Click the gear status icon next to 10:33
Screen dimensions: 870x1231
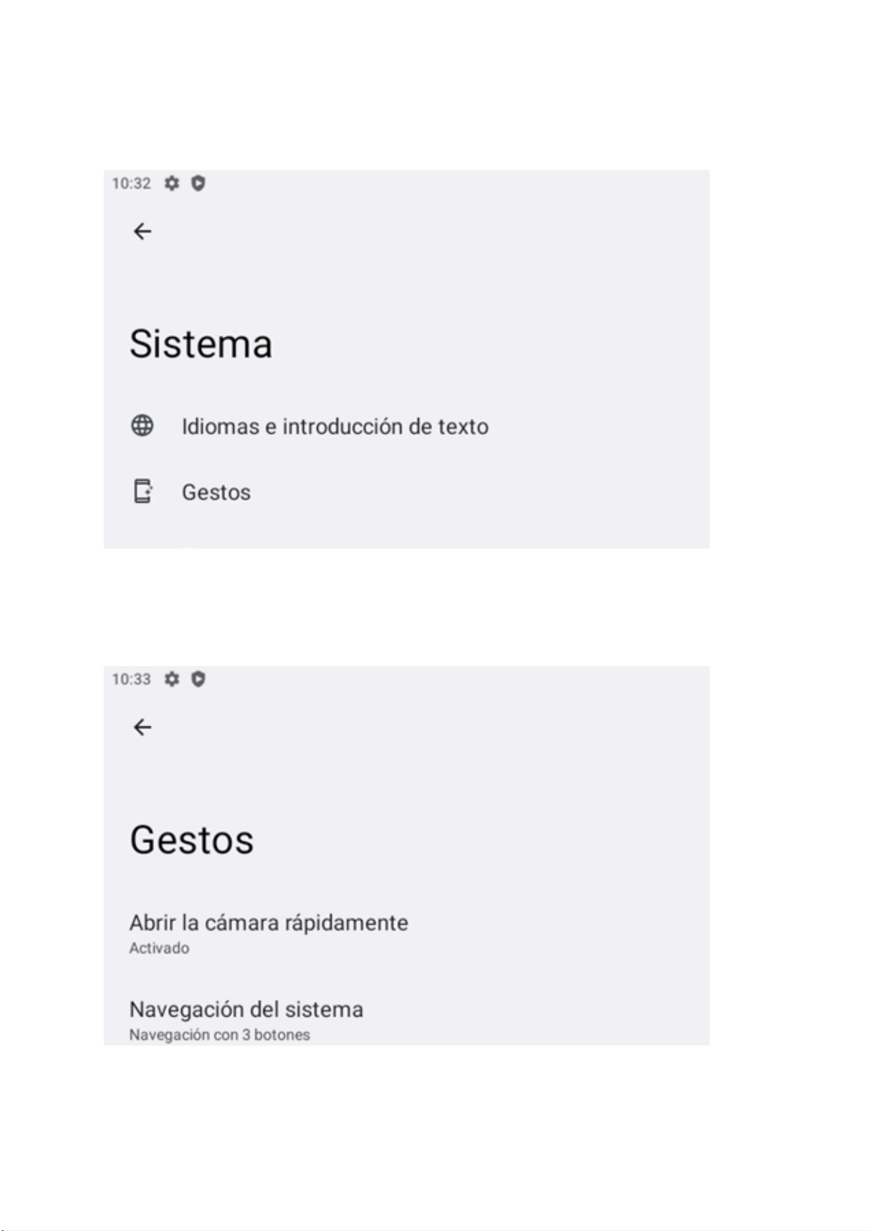pos(172,679)
